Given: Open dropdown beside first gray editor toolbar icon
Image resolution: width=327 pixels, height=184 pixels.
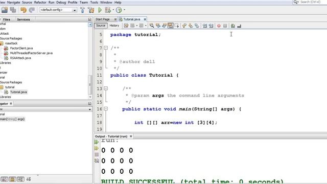Looking at the screenshot, I should click(137, 26).
